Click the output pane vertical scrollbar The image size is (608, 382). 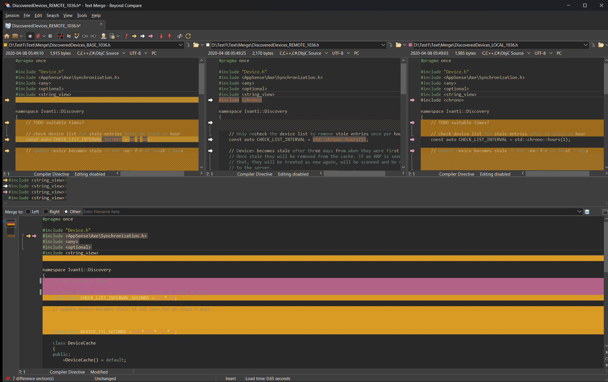(x=606, y=247)
